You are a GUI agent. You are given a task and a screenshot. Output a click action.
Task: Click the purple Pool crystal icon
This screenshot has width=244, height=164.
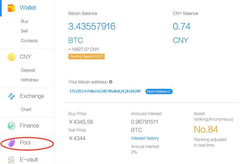pyautogui.click(x=12, y=143)
